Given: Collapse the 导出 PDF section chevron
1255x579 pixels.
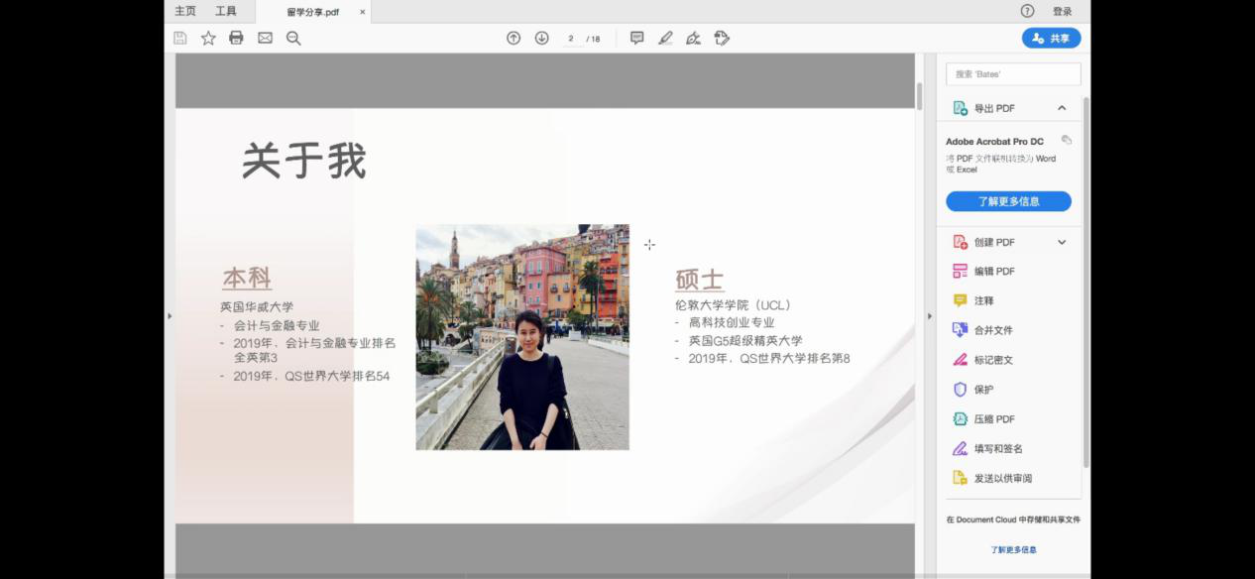Looking at the screenshot, I should pos(1062,108).
